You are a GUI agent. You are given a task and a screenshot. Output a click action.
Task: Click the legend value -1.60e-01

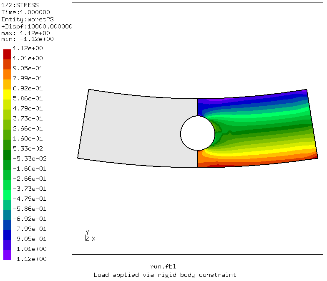click(x=30, y=169)
